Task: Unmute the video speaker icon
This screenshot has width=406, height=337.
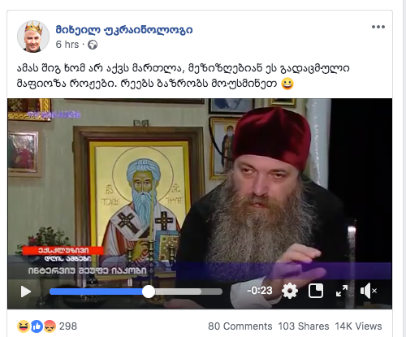Action: (369, 291)
